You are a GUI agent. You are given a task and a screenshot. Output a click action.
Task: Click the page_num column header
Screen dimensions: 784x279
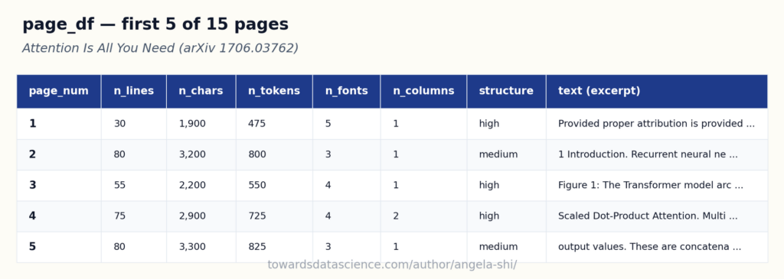click(x=58, y=91)
